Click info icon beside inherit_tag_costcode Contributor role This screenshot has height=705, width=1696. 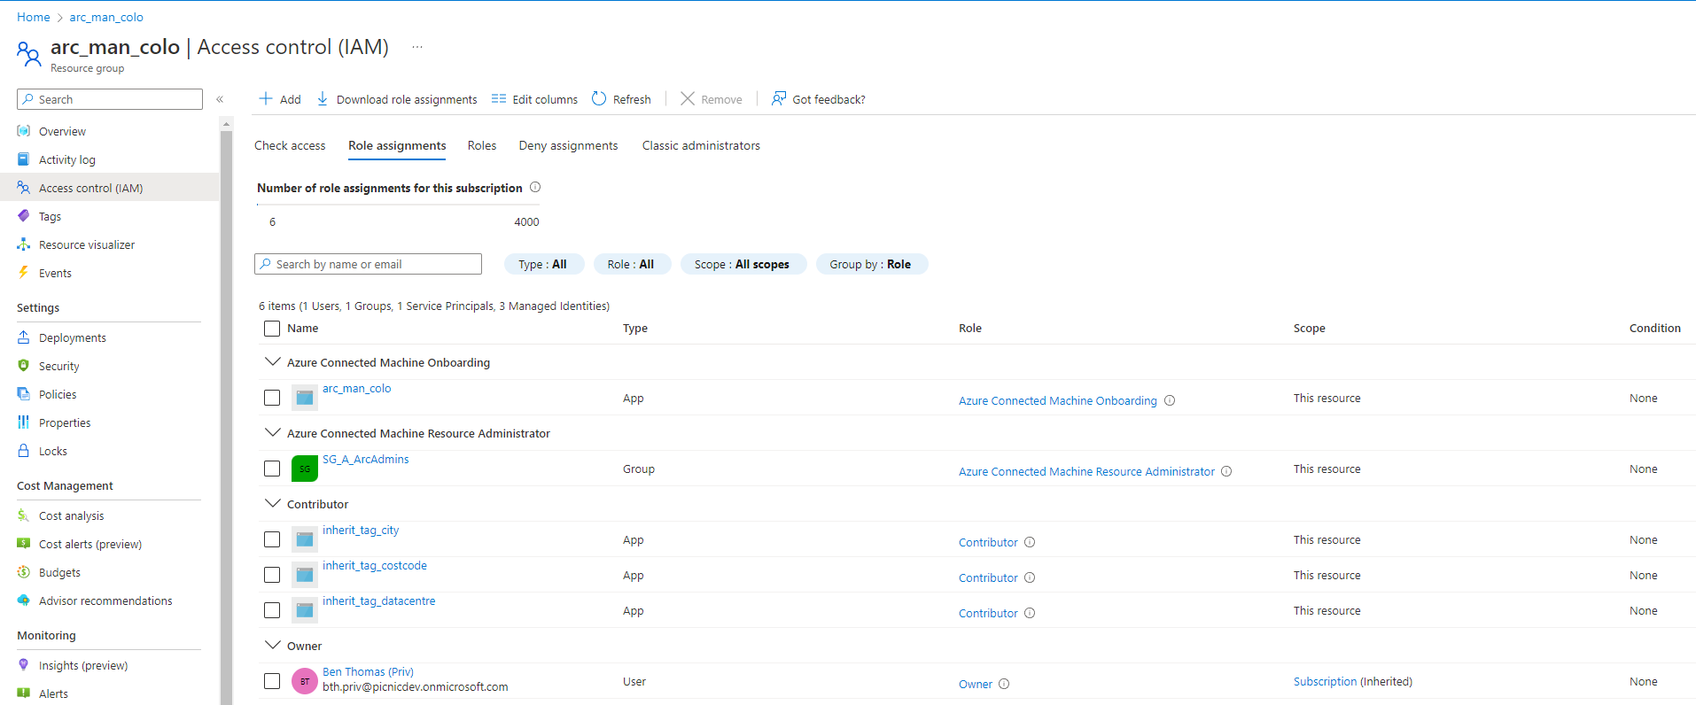(1030, 577)
